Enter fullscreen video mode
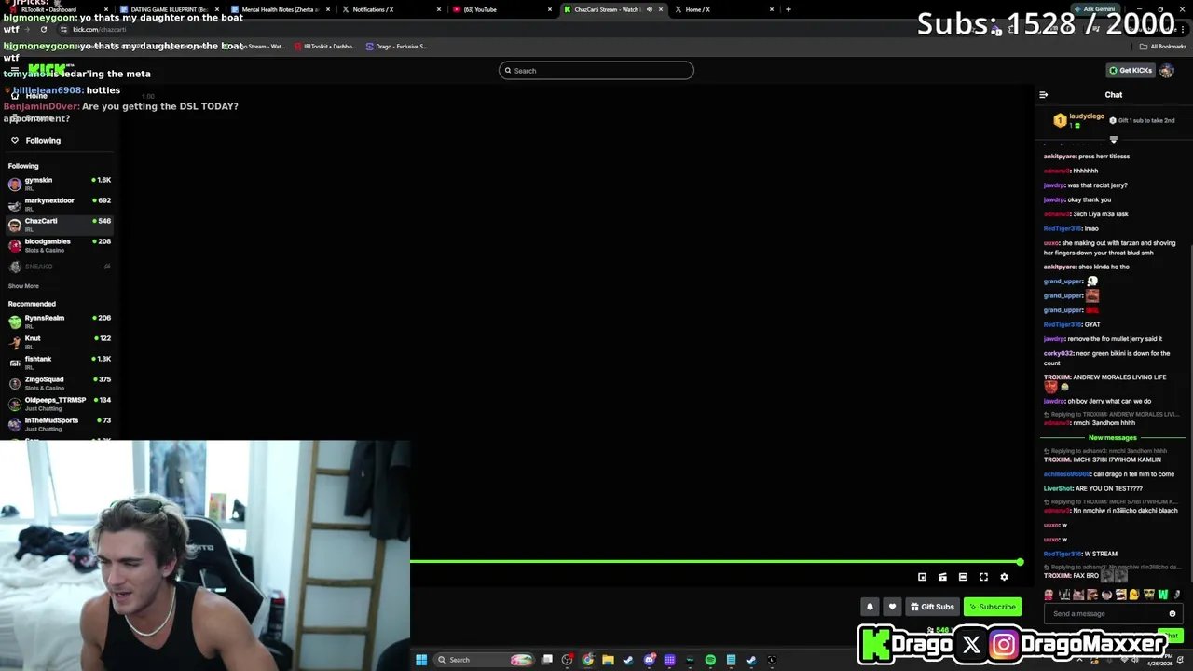The image size is (1193, 671). tap(983, 577)
